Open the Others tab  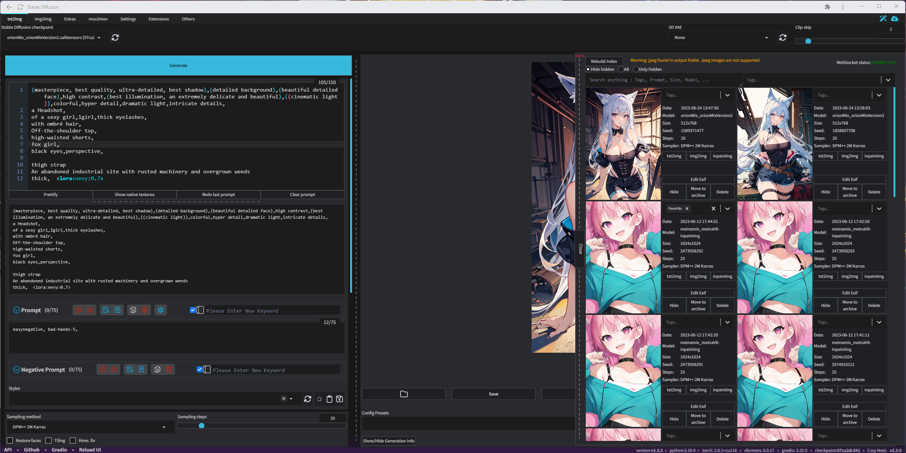[x=188, y=19]
